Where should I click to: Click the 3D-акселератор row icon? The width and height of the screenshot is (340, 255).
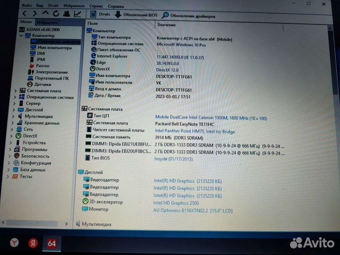coord(85,202)
